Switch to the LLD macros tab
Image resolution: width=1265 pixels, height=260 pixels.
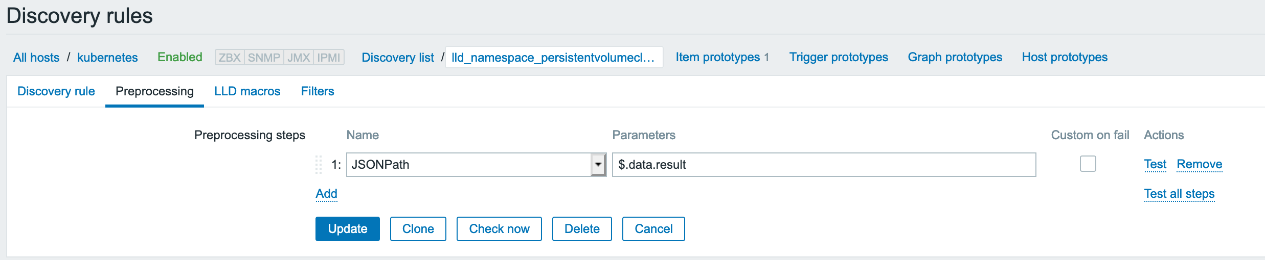click(247, 91)
